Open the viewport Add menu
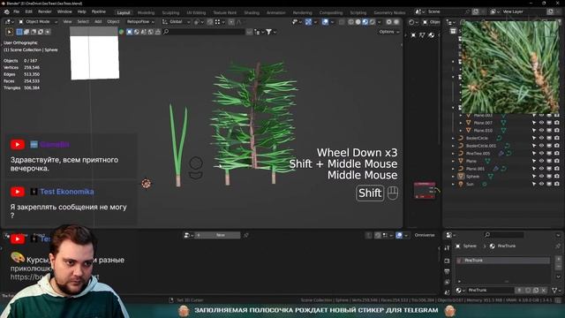This screenshot has width=565, height=318. tap(98, 22)
